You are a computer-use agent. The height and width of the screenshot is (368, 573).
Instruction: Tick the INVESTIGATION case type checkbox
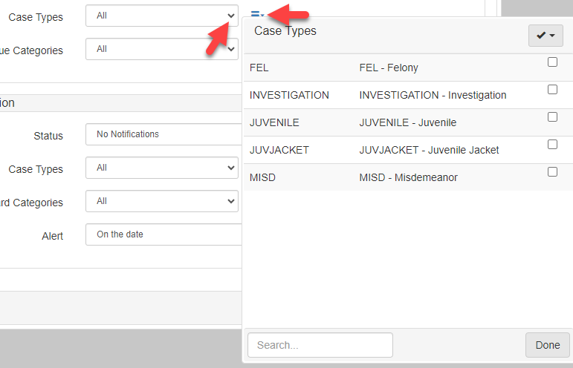point(552,90)
